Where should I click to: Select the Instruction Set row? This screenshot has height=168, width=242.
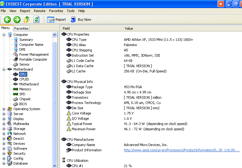pyautogui.click(x=151, y=55)
